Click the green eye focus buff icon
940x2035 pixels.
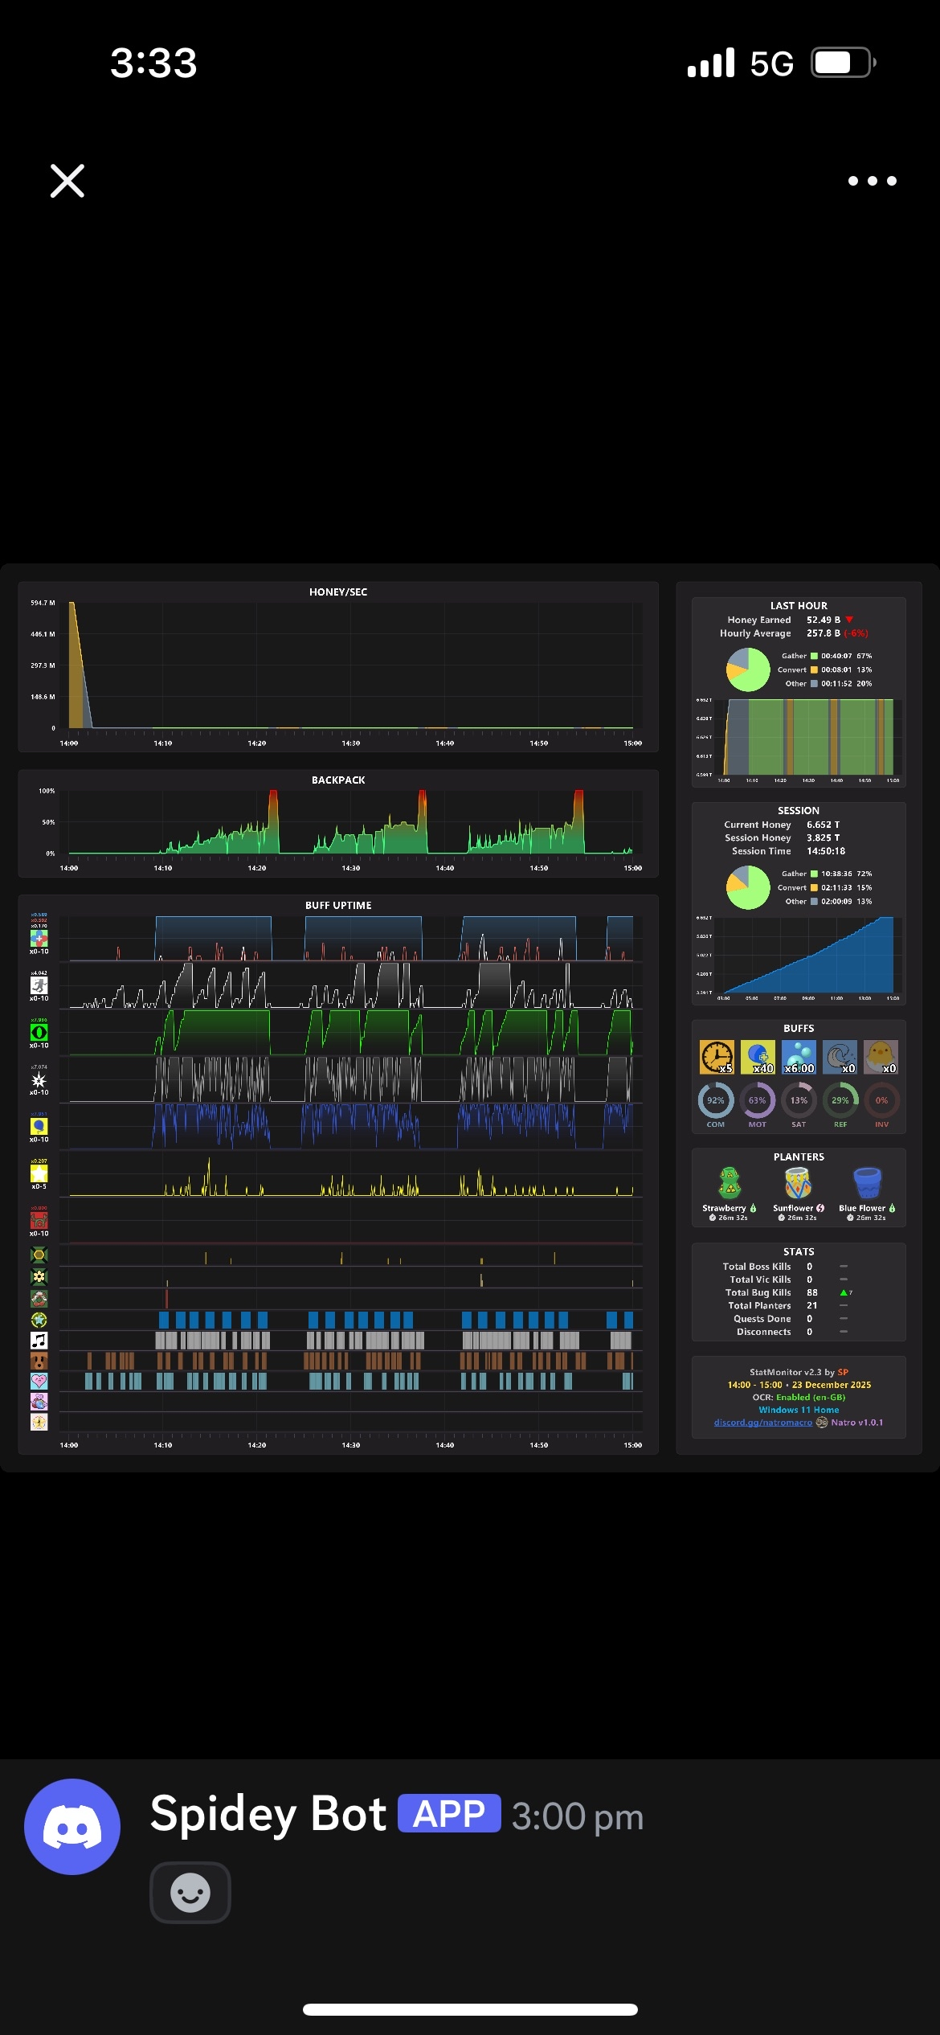(39, 1032)
